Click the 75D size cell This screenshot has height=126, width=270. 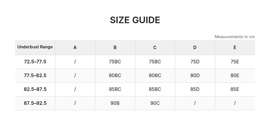tap(195, 62)
